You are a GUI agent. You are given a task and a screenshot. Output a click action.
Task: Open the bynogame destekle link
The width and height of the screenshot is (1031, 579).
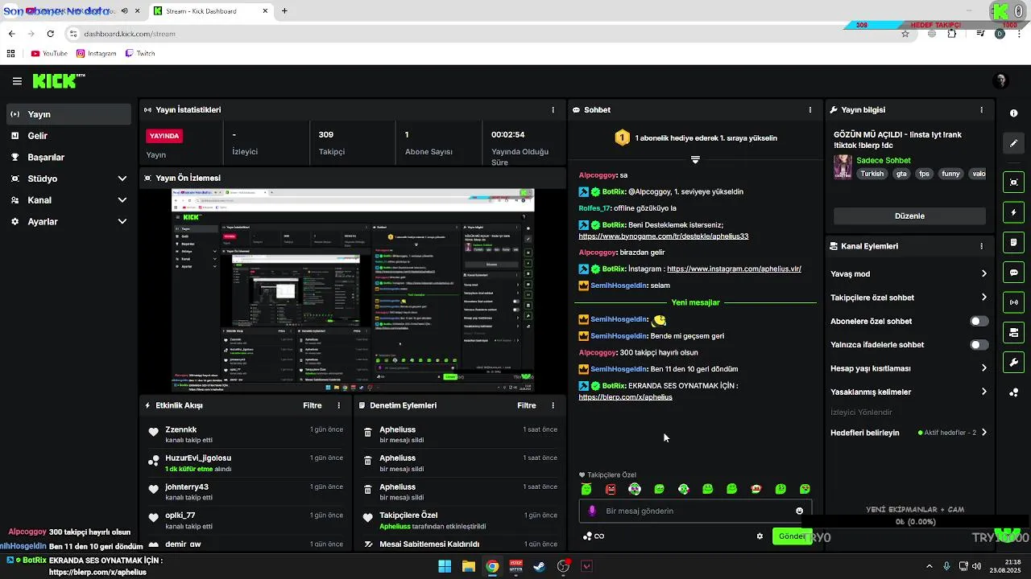pyautogui.click(x=664, y=236)
